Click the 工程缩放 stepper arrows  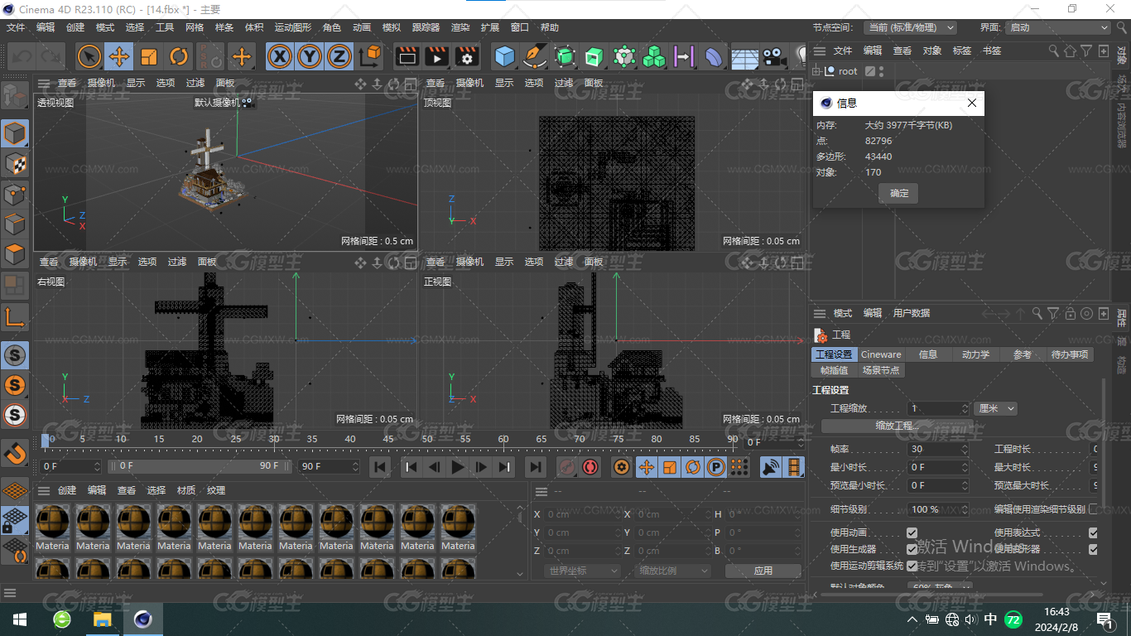pos(965,408)
